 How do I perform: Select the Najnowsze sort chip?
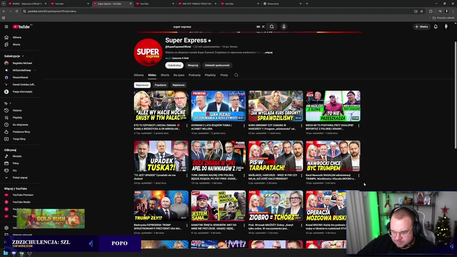[x=142, y=85]
